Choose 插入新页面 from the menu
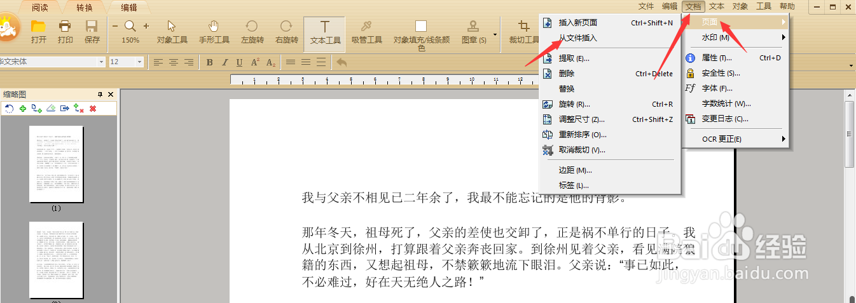This screenshot has width=856, height=303. pos(610,23)
